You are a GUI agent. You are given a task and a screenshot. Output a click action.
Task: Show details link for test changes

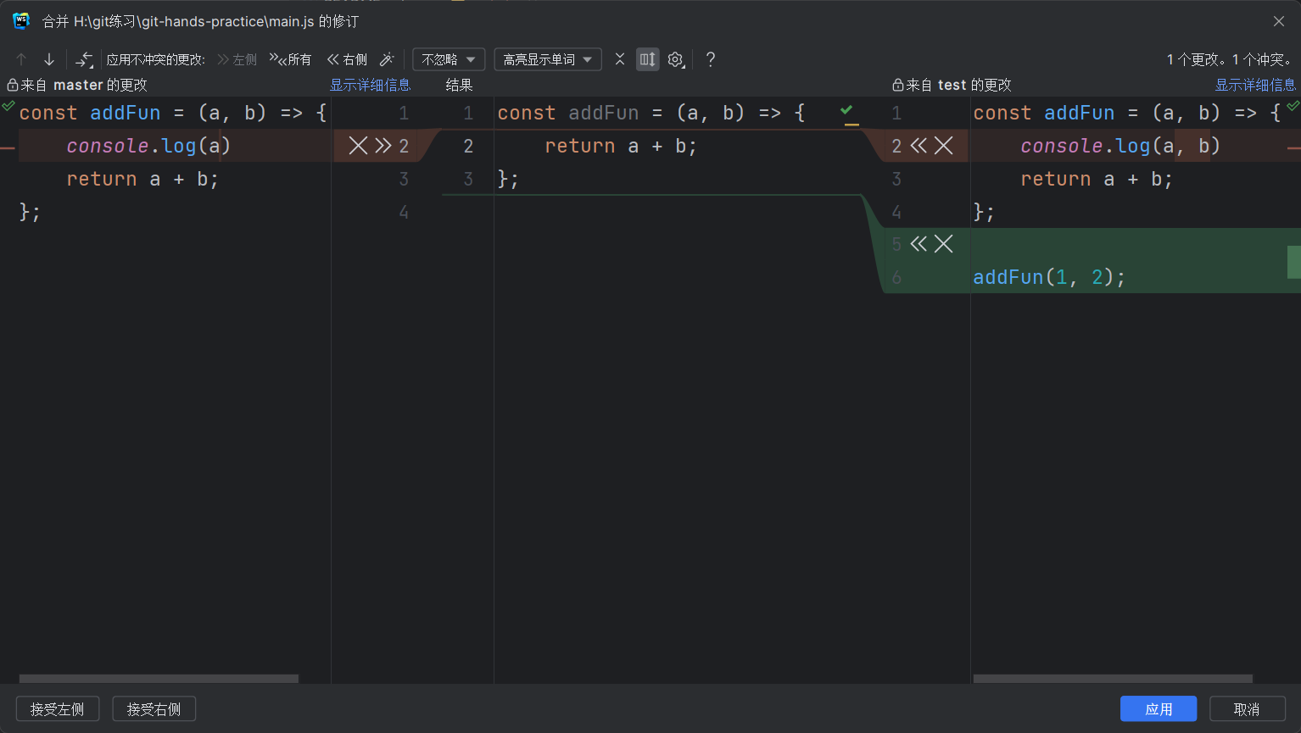tap(1255, 85)
